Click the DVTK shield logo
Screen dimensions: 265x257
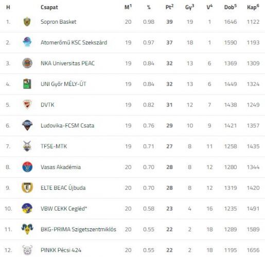tap(27, 104)
